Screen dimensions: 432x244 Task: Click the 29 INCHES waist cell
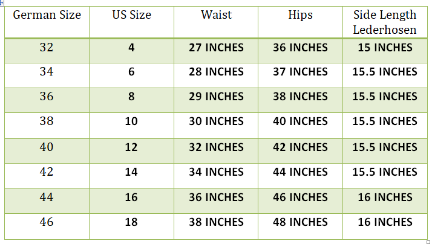click(216, 97)
